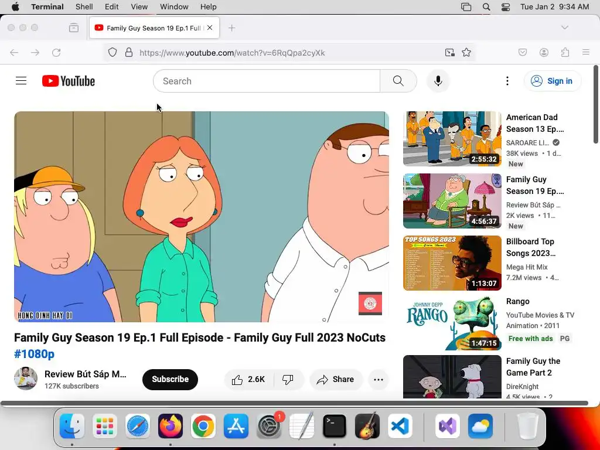The width and height of the screenshot is (600, 450).
Task: Open Billboard Top Songs 2023 thumbnail
Action: [x=452, y=263]
